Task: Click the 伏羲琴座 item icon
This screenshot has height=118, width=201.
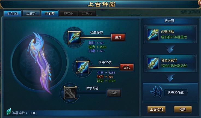Action: (x=74, y=37)
